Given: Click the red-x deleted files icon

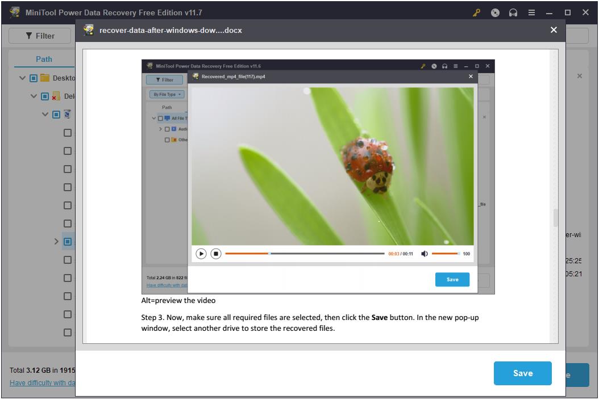Looking at the screenshot, I should tap(56, 96).
